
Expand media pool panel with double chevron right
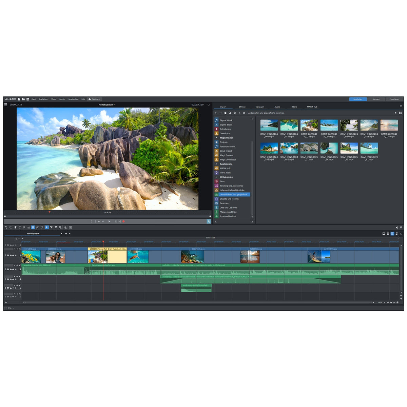pyautogui.click(x=252, y=221)
